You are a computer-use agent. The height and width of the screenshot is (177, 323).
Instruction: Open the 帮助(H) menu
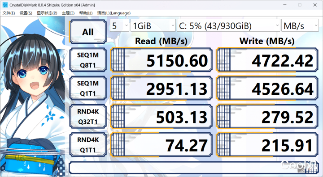pyautogui.click(x=86, y=13)
